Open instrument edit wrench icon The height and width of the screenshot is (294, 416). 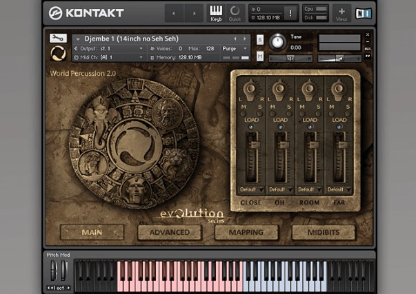[x=58, y=38]
